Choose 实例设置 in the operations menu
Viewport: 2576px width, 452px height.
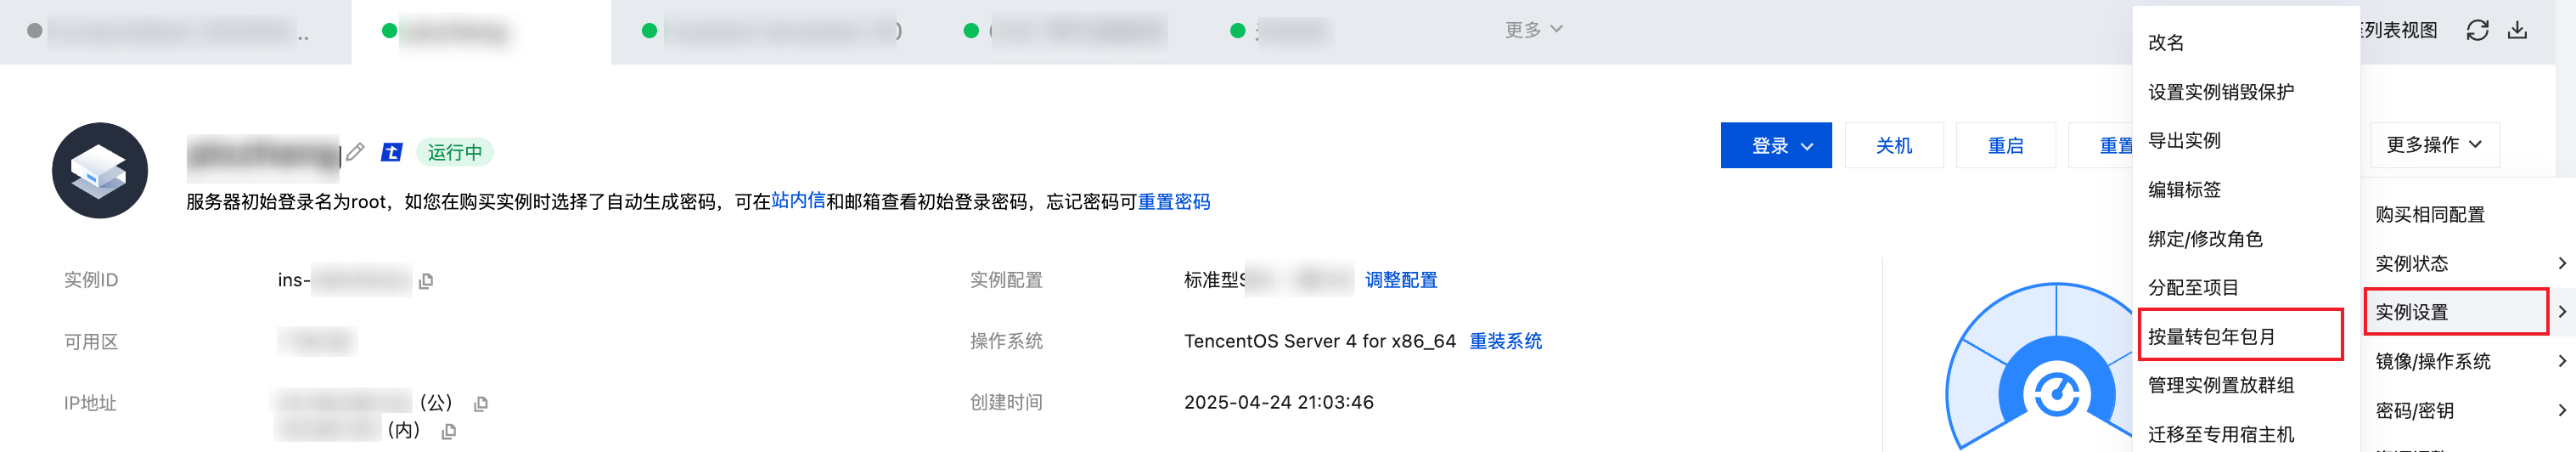[x=2455, y=312]
